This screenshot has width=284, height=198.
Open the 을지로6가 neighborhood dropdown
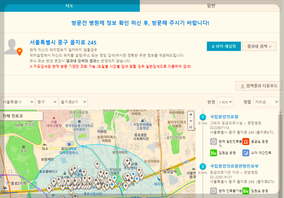pyautogui.click(x=73, y=102)
